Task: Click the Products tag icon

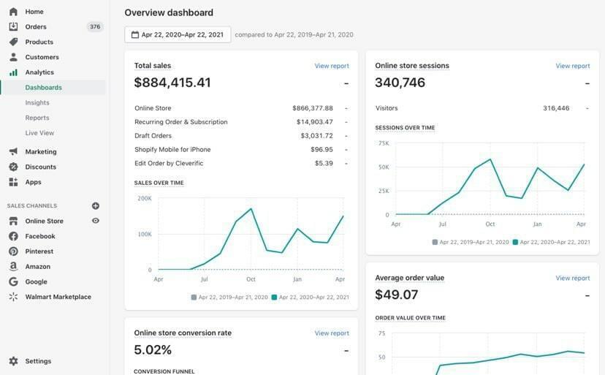Action: click(13, 42)
